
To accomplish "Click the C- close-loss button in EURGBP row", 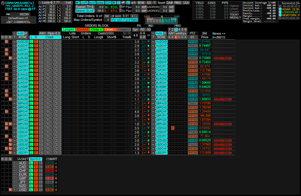I will [59, 87].
